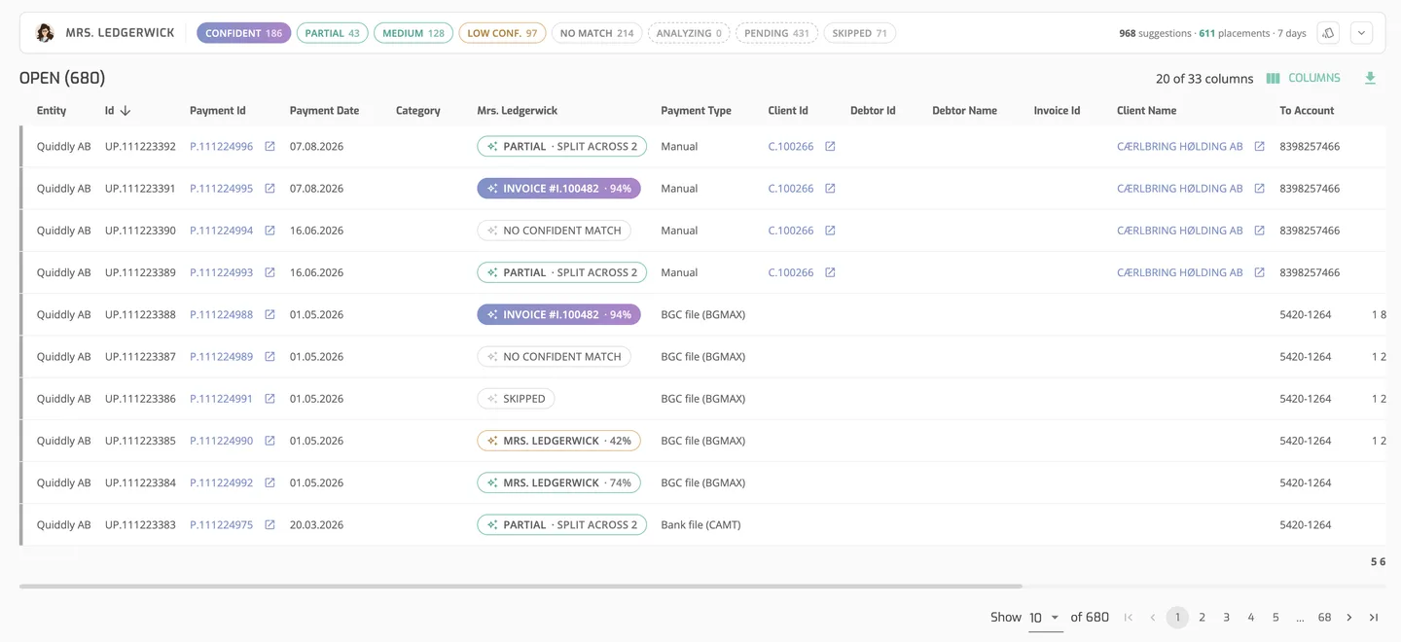Open client C.100266 icon in row UP.111223389
The width and height of the screenshot is (1401, 642).
[x=830, y=272]
